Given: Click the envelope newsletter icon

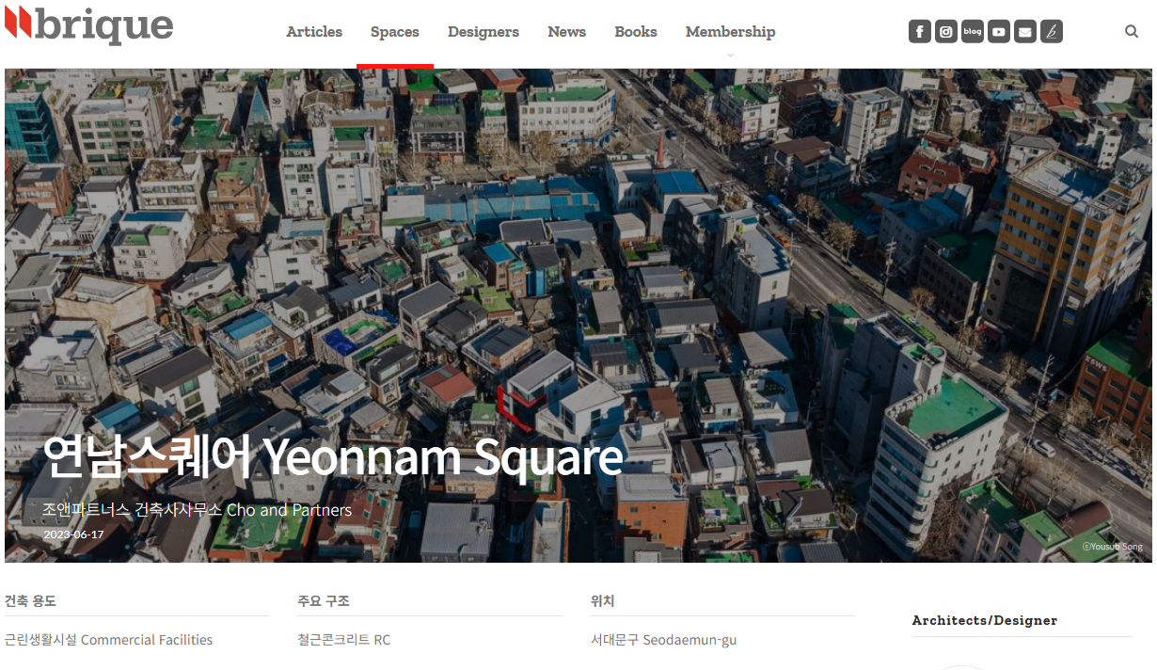Looking at the screenshot, I should coord(1025,32).
